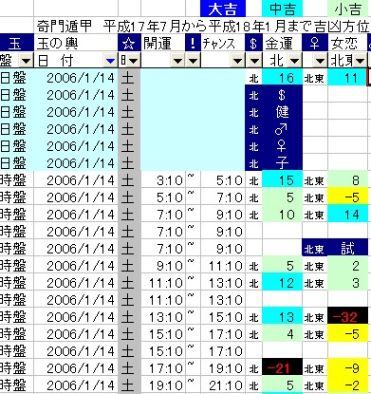The width and height of the screenshot is (371, 394).
Task: Select the red -32 black cell
Action: pyautogui.click(x=348, y=317)
